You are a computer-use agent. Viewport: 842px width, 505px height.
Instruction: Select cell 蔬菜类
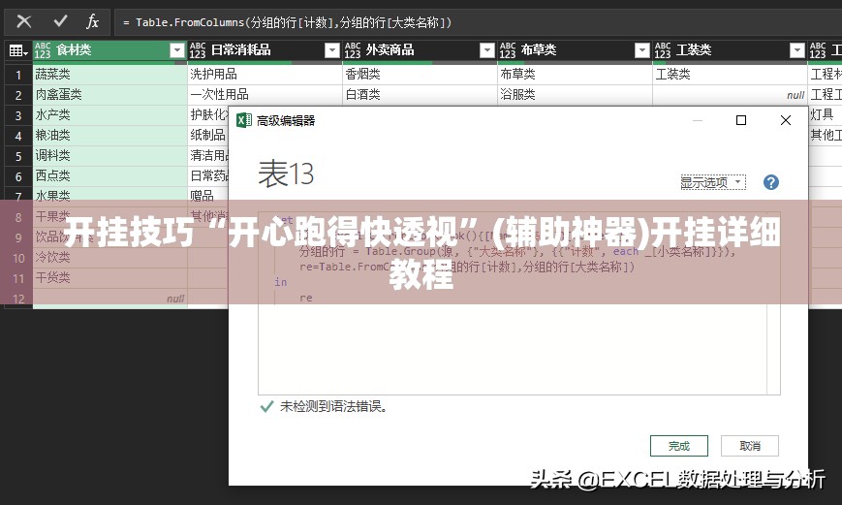[x=110, y=74]
